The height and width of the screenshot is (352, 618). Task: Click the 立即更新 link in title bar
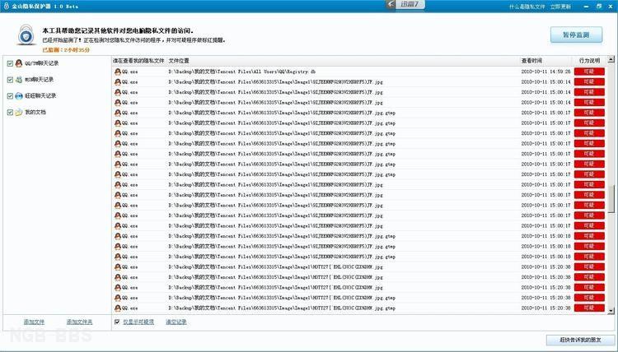560,7
